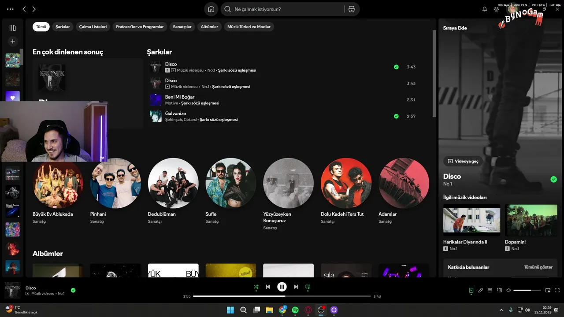This screenshot has width=564, height=317.
Task: Toggle repeat mode
Action: (308, 287)
